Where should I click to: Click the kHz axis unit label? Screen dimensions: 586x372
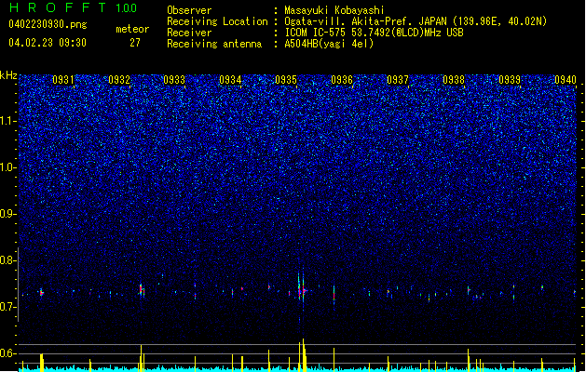(x=8, y=75)
